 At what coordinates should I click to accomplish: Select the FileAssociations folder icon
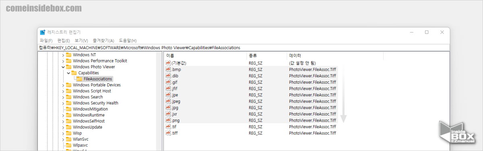click(x=79, y=79)
